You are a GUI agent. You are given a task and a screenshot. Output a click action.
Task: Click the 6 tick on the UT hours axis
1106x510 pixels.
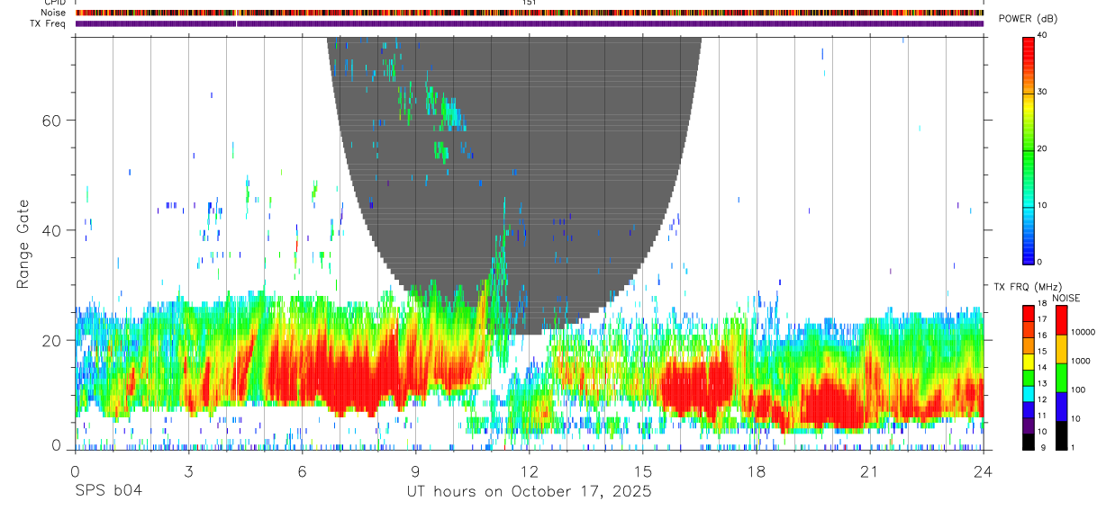click(x=302, y=471)
